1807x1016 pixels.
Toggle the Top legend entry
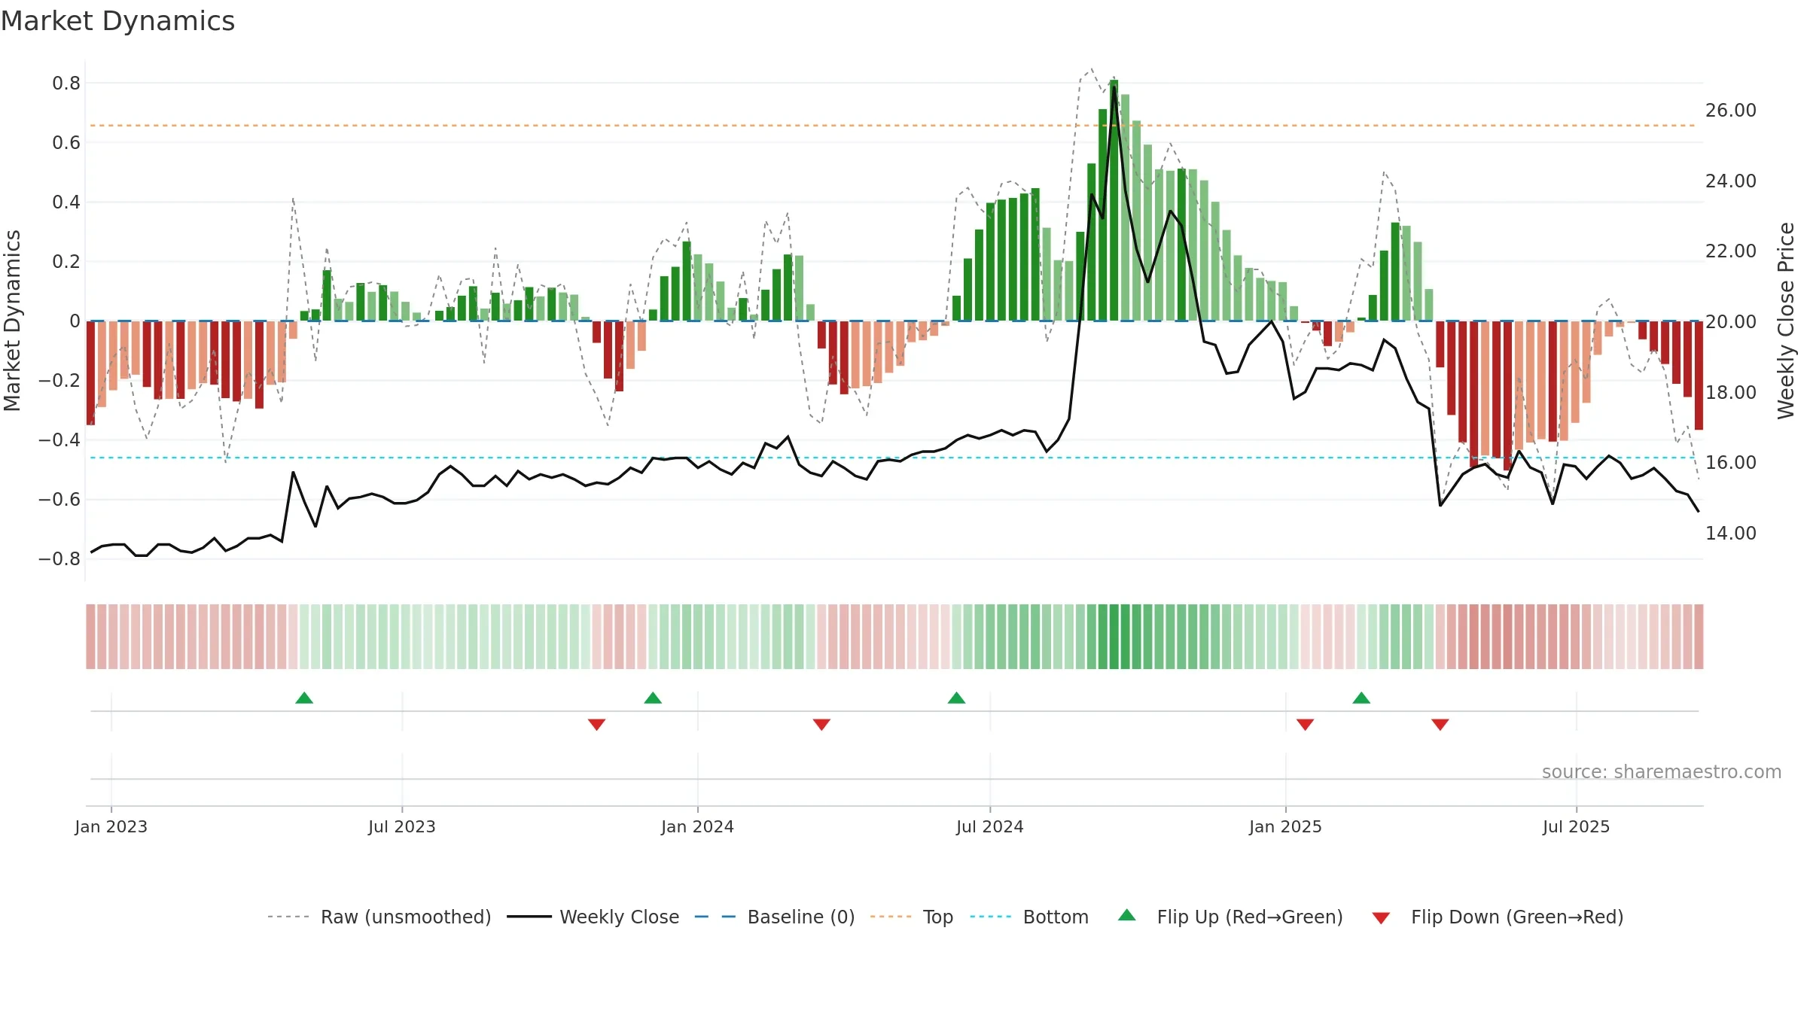(911, 917)
